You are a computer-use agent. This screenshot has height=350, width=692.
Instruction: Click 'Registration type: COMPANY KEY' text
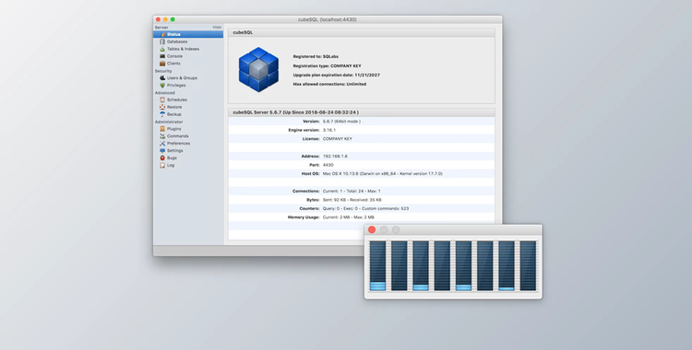(x=327, y=65)
